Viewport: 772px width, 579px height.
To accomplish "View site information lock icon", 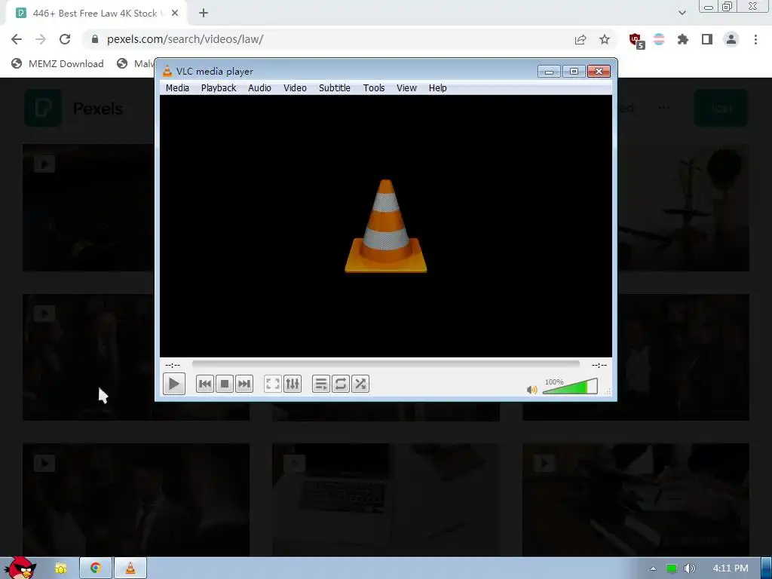I will click(95, 39).
